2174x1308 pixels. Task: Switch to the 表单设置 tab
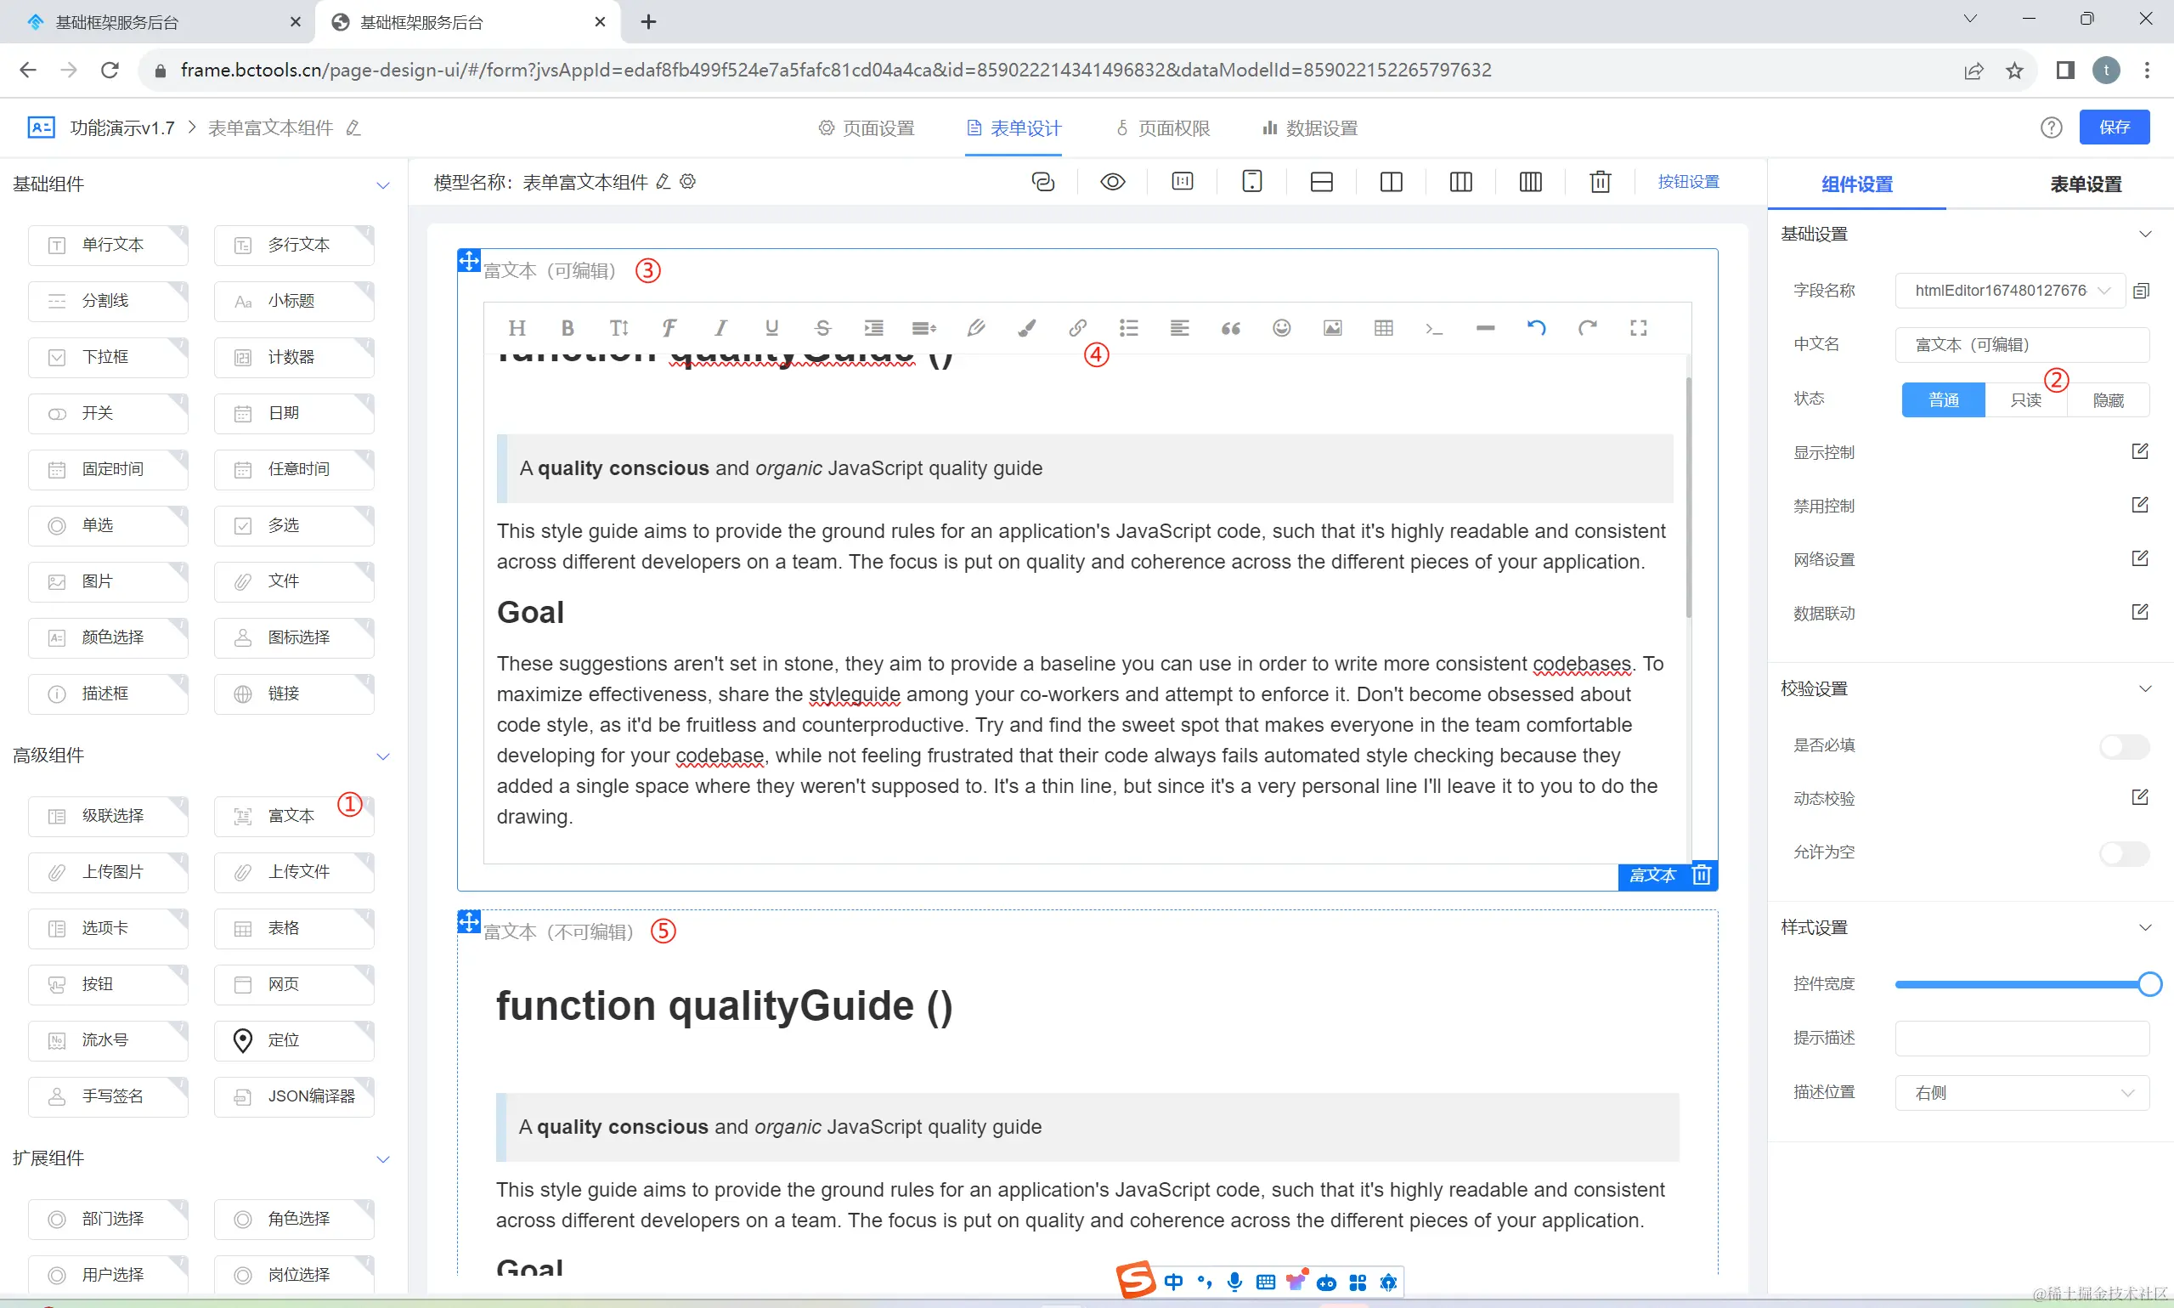pos(2085,184)
